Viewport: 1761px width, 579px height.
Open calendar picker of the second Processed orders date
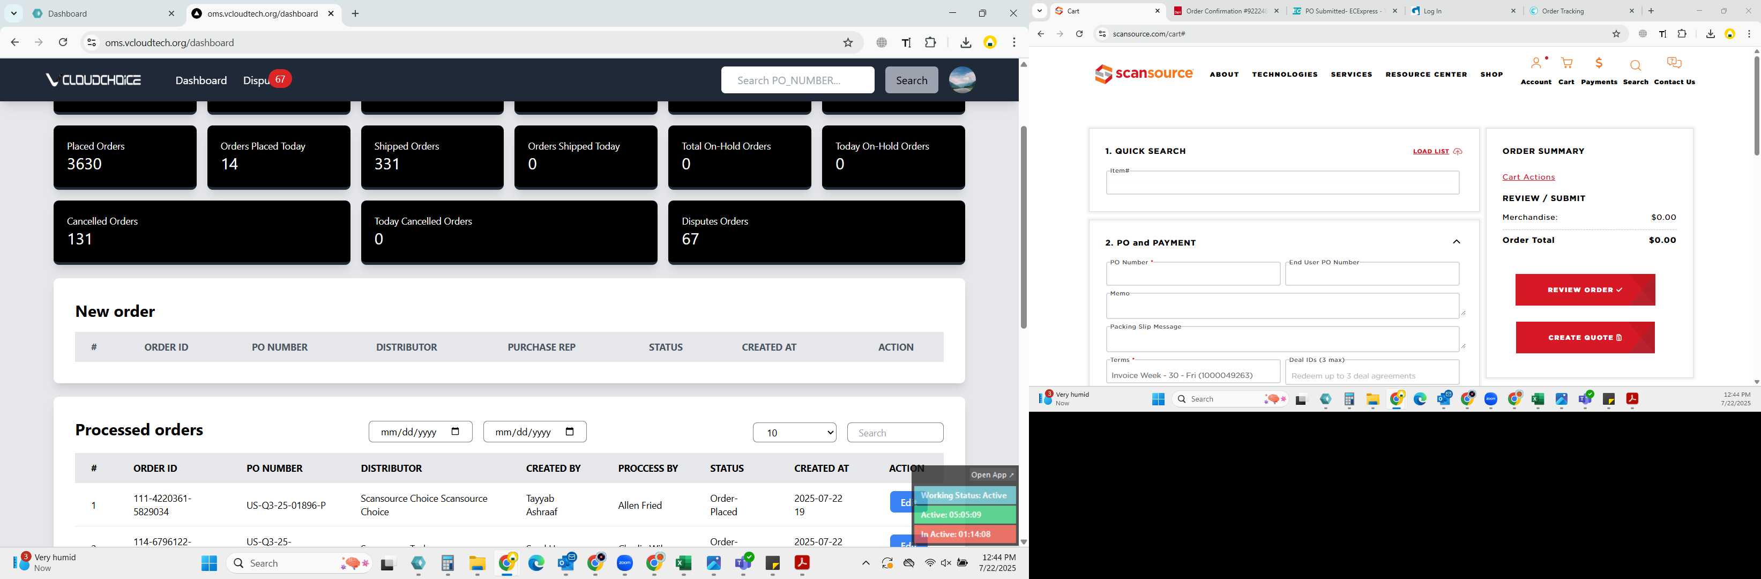click(570, 432)
